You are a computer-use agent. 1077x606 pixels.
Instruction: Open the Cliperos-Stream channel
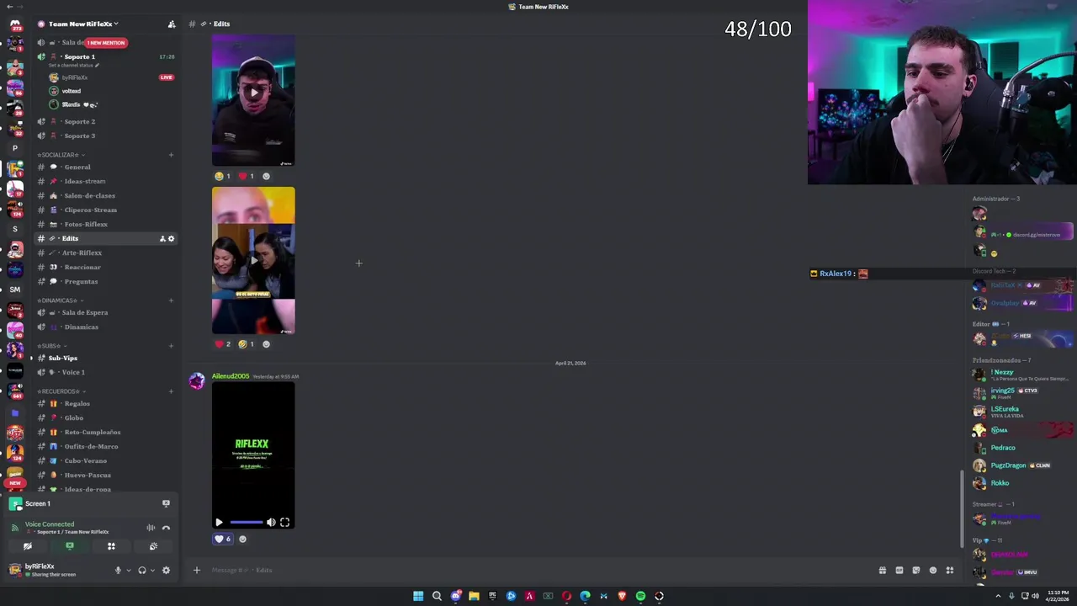point(105,210)
